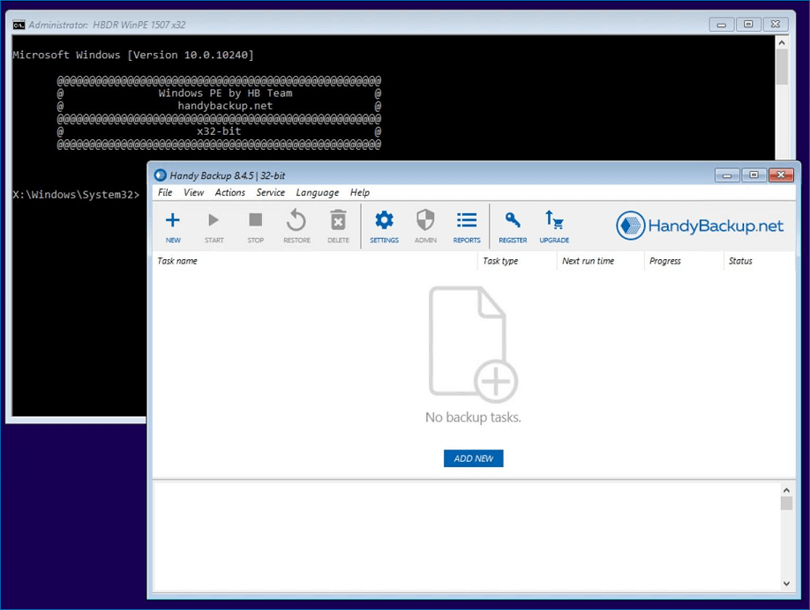Viewport: 810px width, 610px height.
Task: Open the Service menu
Action: 271,192
